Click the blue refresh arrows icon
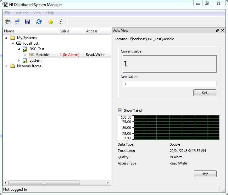228x195 pixels. [39, 22]
